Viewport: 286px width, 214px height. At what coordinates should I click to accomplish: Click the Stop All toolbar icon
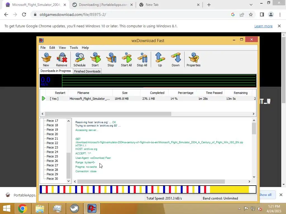[142, 60]
